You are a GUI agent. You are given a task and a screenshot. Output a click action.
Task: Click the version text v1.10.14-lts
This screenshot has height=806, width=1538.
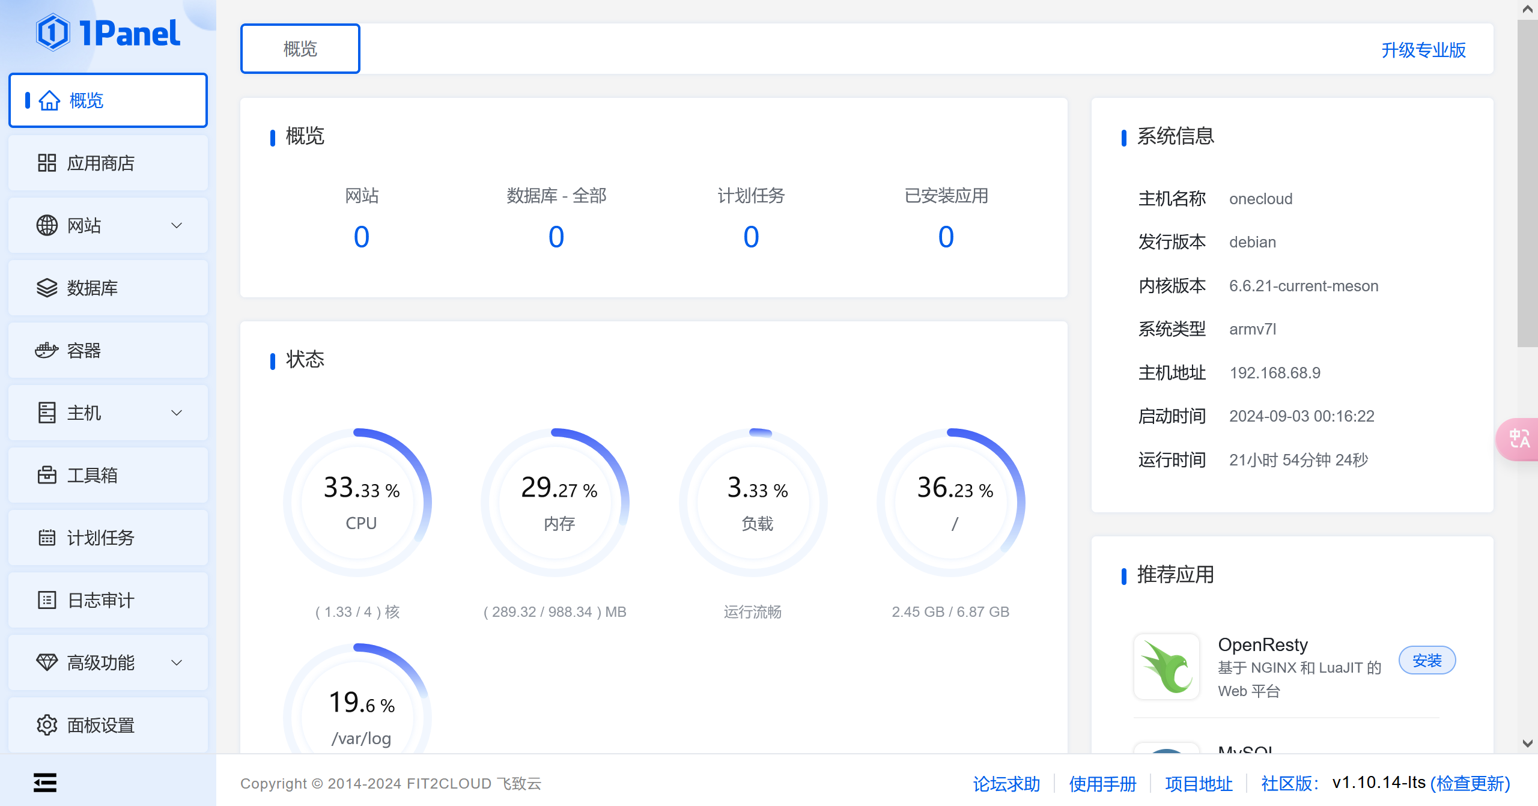coord(1379,783)
